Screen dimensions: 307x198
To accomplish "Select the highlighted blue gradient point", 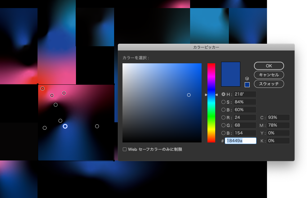I will [x=65, y=126].
